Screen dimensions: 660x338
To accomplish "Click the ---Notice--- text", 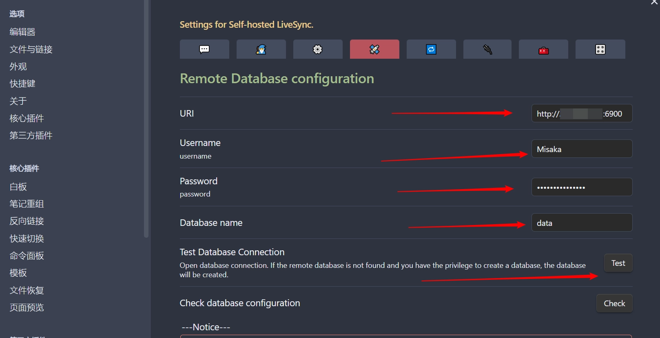I will click(x=206, y=327).
